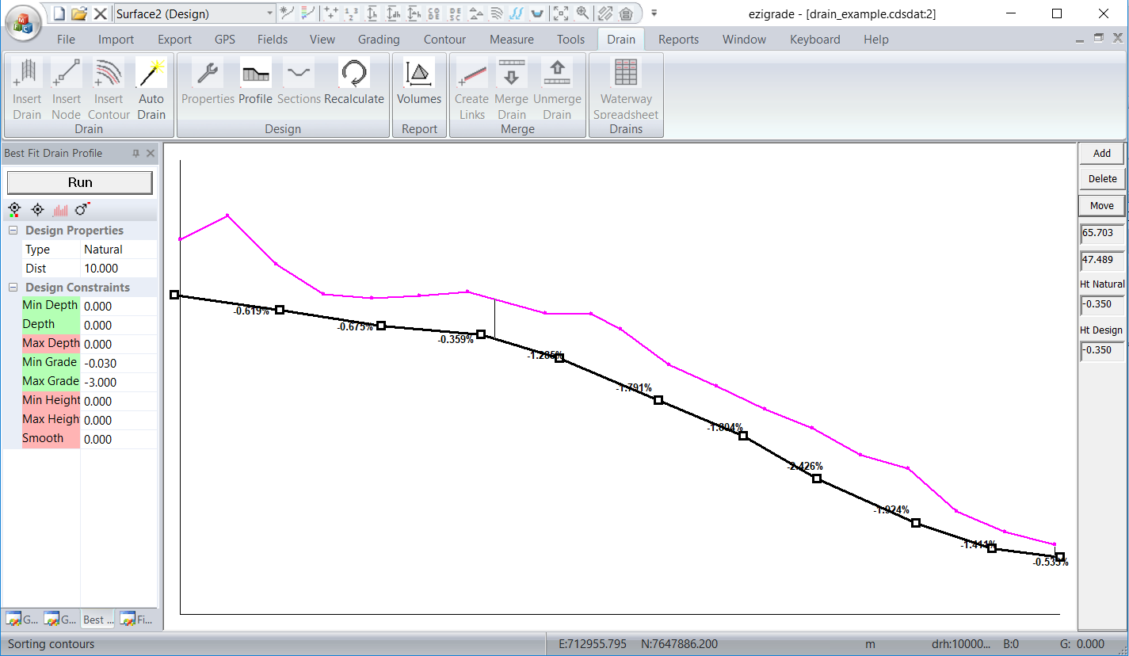Click the Recalculate icon
1129x656 pixels.
[353, 74]
